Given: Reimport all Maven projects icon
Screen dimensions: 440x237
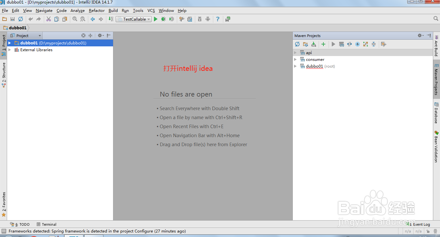Looking at the screenshot, I should (x=297, y=44).
